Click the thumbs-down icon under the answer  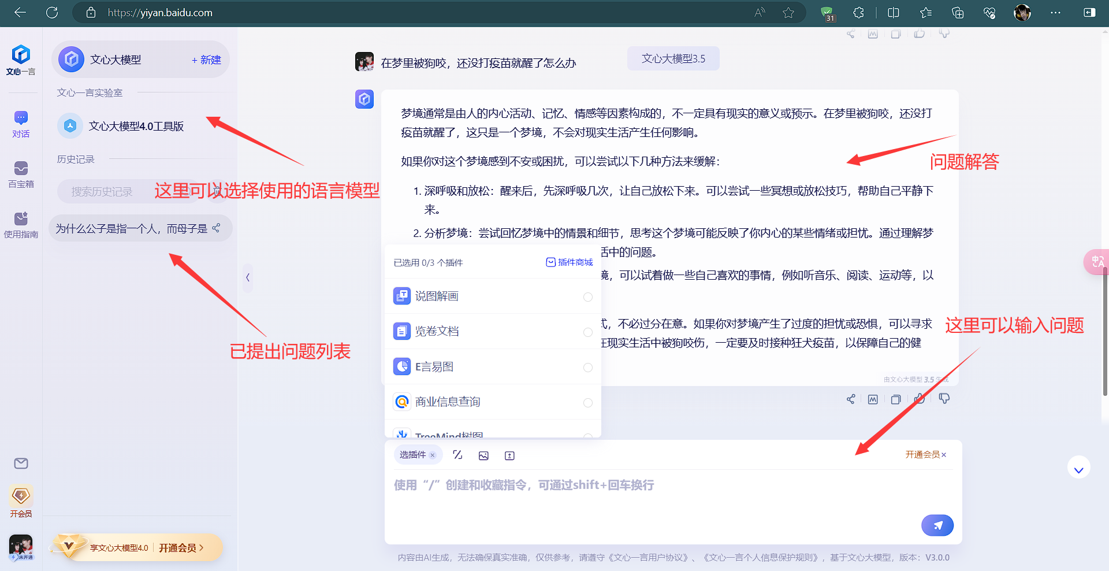click(x=944, y=399)
